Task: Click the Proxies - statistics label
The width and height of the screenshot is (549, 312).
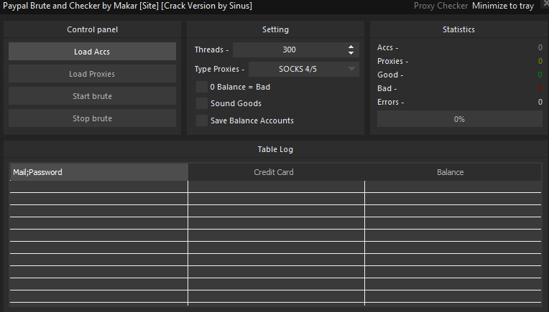Action: tap(392, 61)
